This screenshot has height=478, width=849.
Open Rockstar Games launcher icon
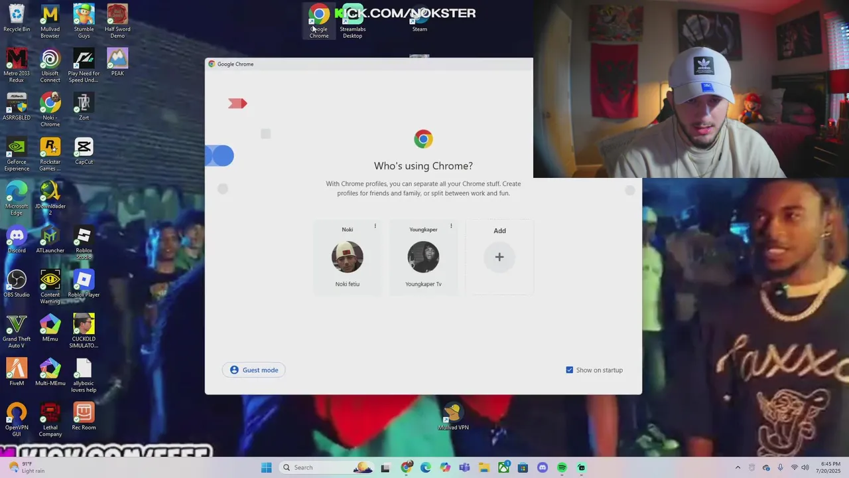[50, 155]
